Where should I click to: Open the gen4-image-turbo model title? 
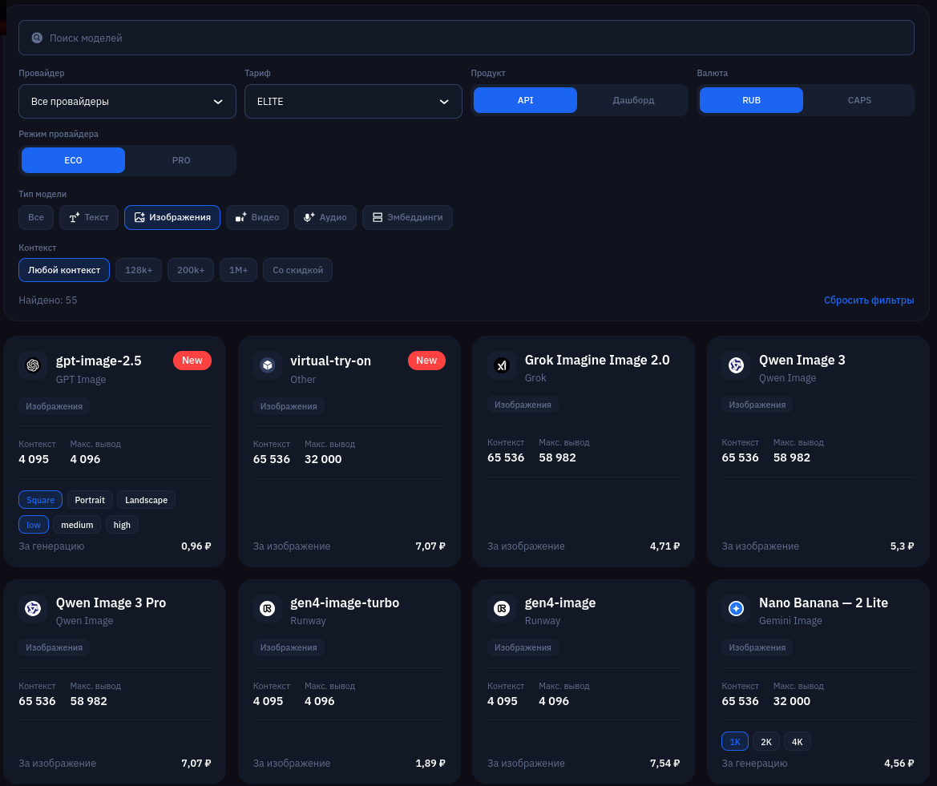345,603
